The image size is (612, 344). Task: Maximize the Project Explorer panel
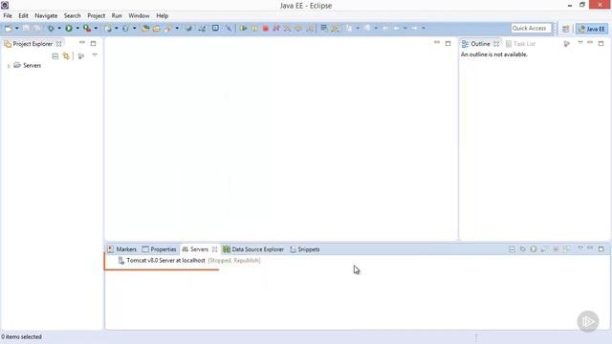coord(93,43)
